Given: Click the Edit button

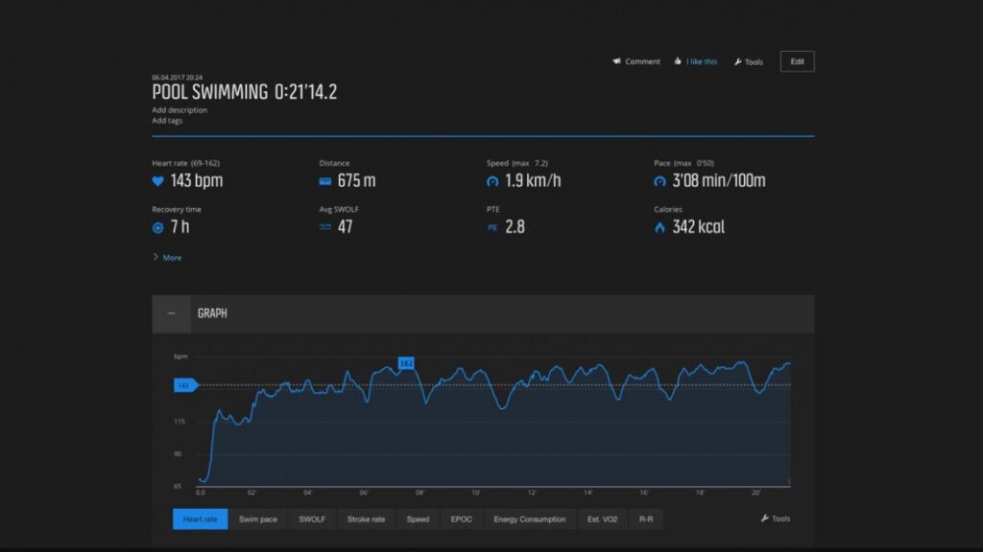Looking at the screenshot, I should click(x=796, y=60).
